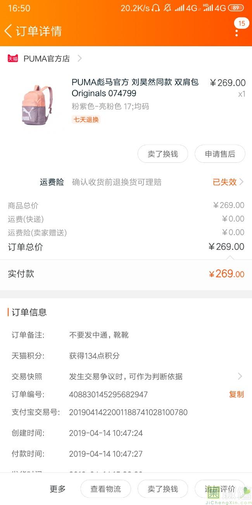Tap the battery indicator in status bar
252x505 pixels.
pyautogui.click(x=236, y=8)
